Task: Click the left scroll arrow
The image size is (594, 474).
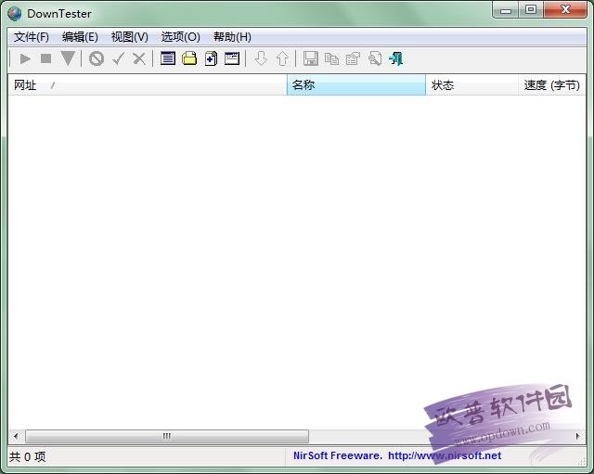Action: pyautogui.click(x=16, y=436)
